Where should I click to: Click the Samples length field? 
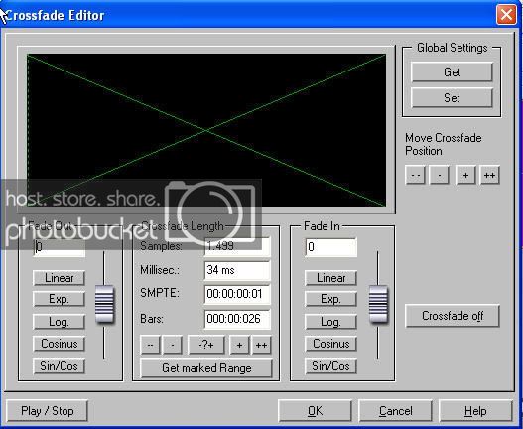(x=237, y=246)
